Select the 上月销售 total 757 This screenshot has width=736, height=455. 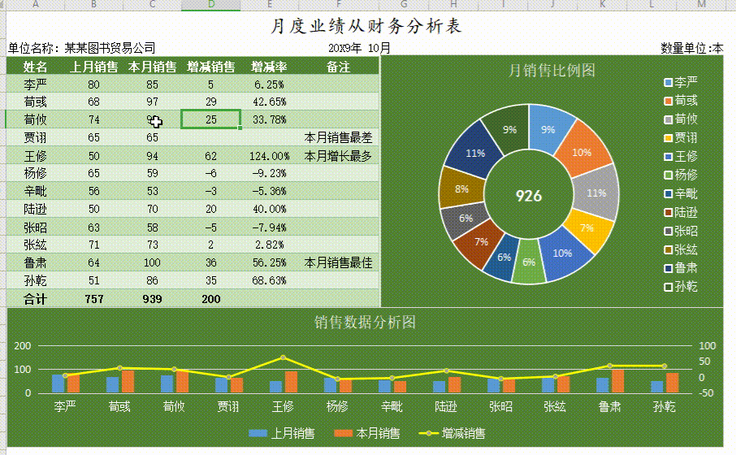[94, 299]
